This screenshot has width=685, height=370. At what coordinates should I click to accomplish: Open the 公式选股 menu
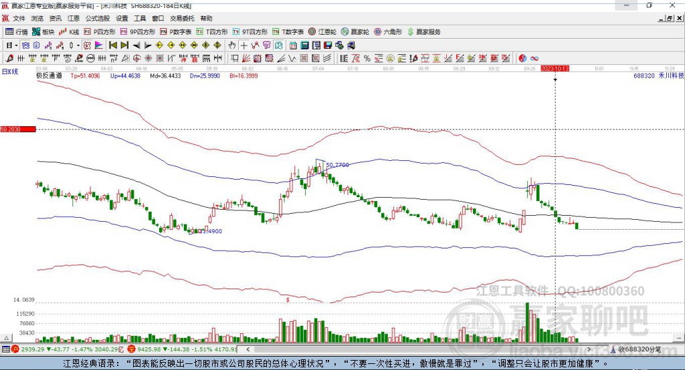(x=98, y=18)
